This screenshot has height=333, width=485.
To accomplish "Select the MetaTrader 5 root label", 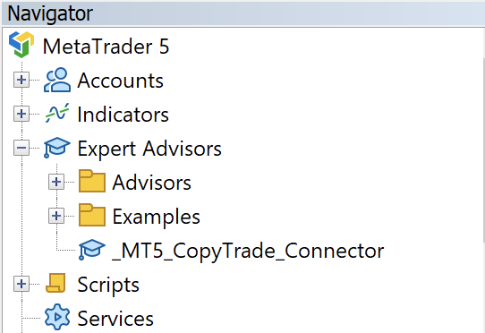I will [x=106, y=47].
